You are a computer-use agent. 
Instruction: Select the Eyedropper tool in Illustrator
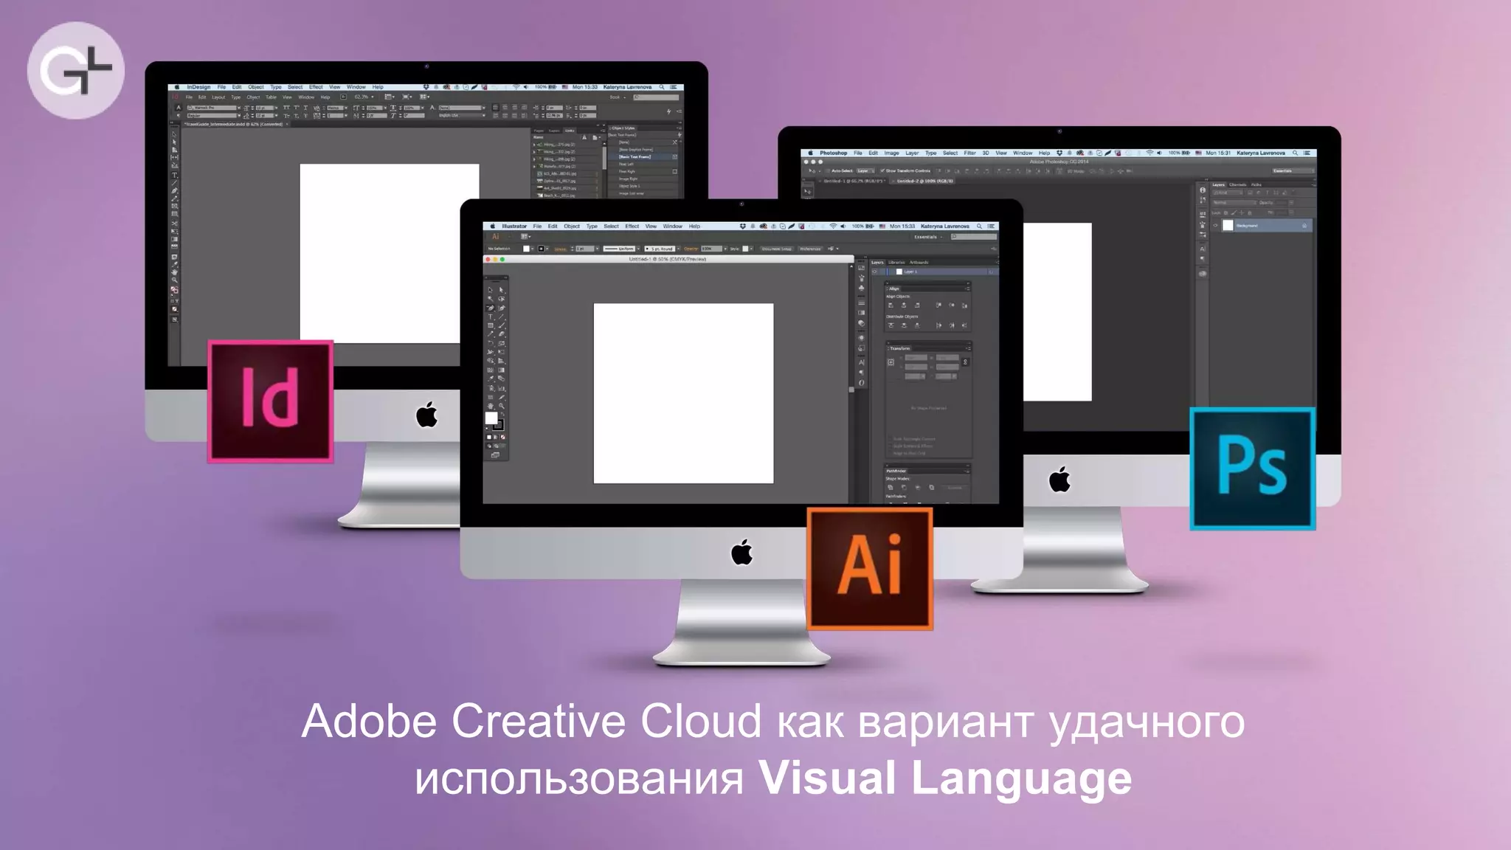490,378
